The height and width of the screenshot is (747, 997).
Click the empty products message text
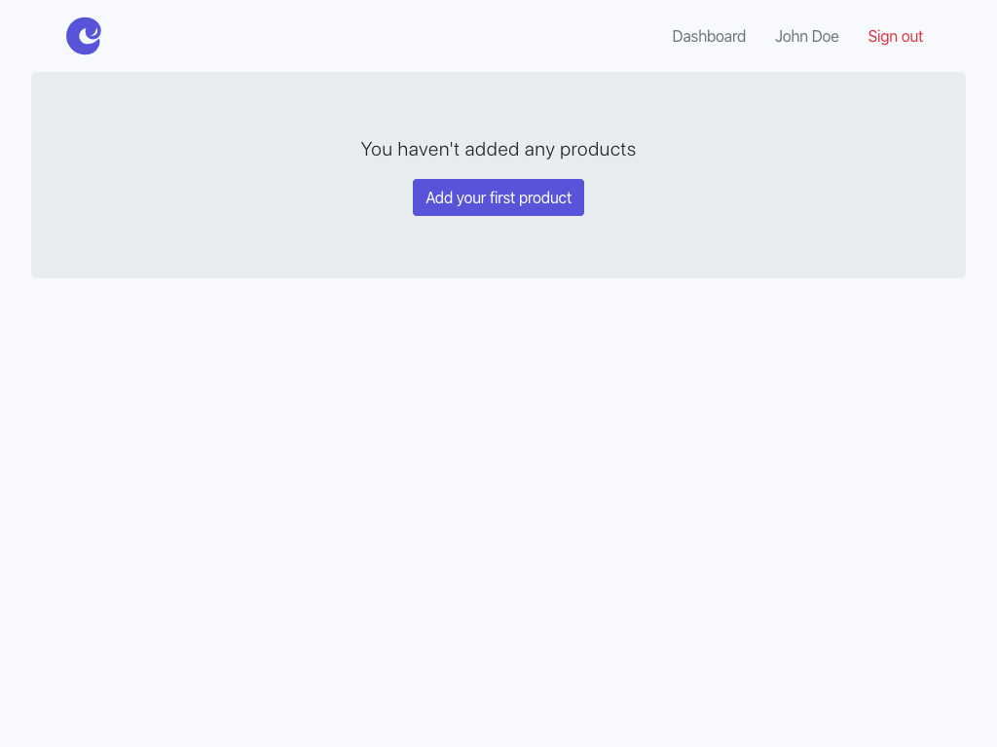click(x=498, y=149)
